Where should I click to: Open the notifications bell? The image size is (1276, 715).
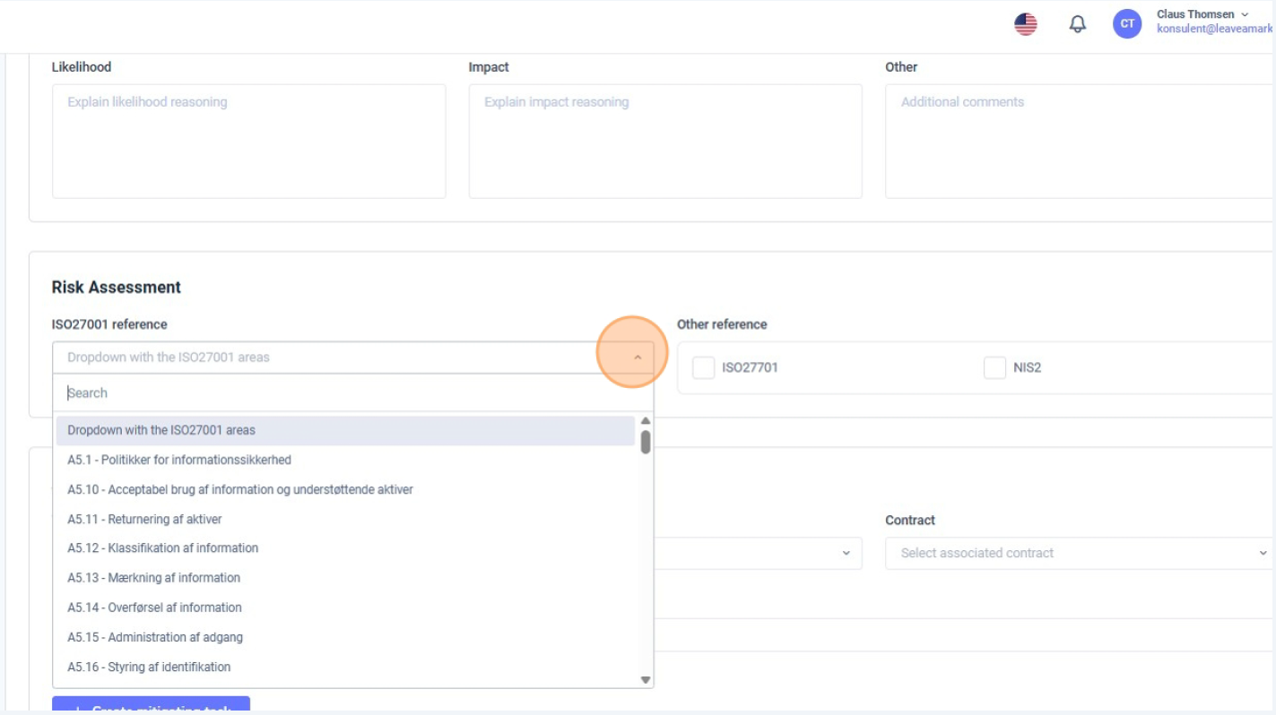coord(1077,24)
